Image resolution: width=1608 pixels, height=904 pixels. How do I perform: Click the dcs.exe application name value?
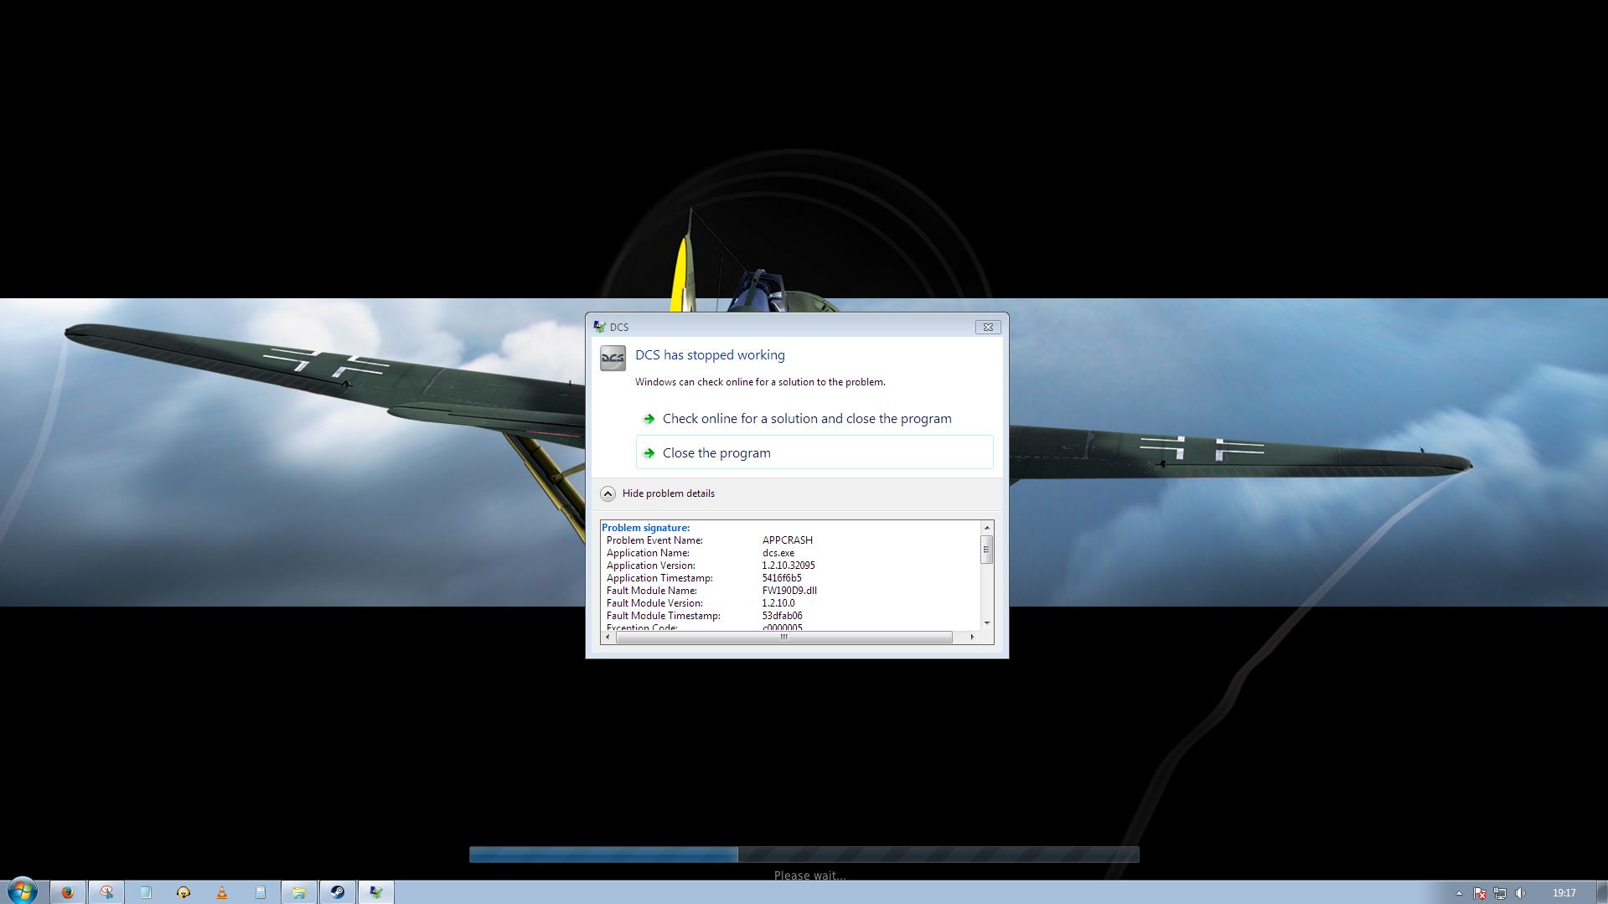[x=778, y=553]
